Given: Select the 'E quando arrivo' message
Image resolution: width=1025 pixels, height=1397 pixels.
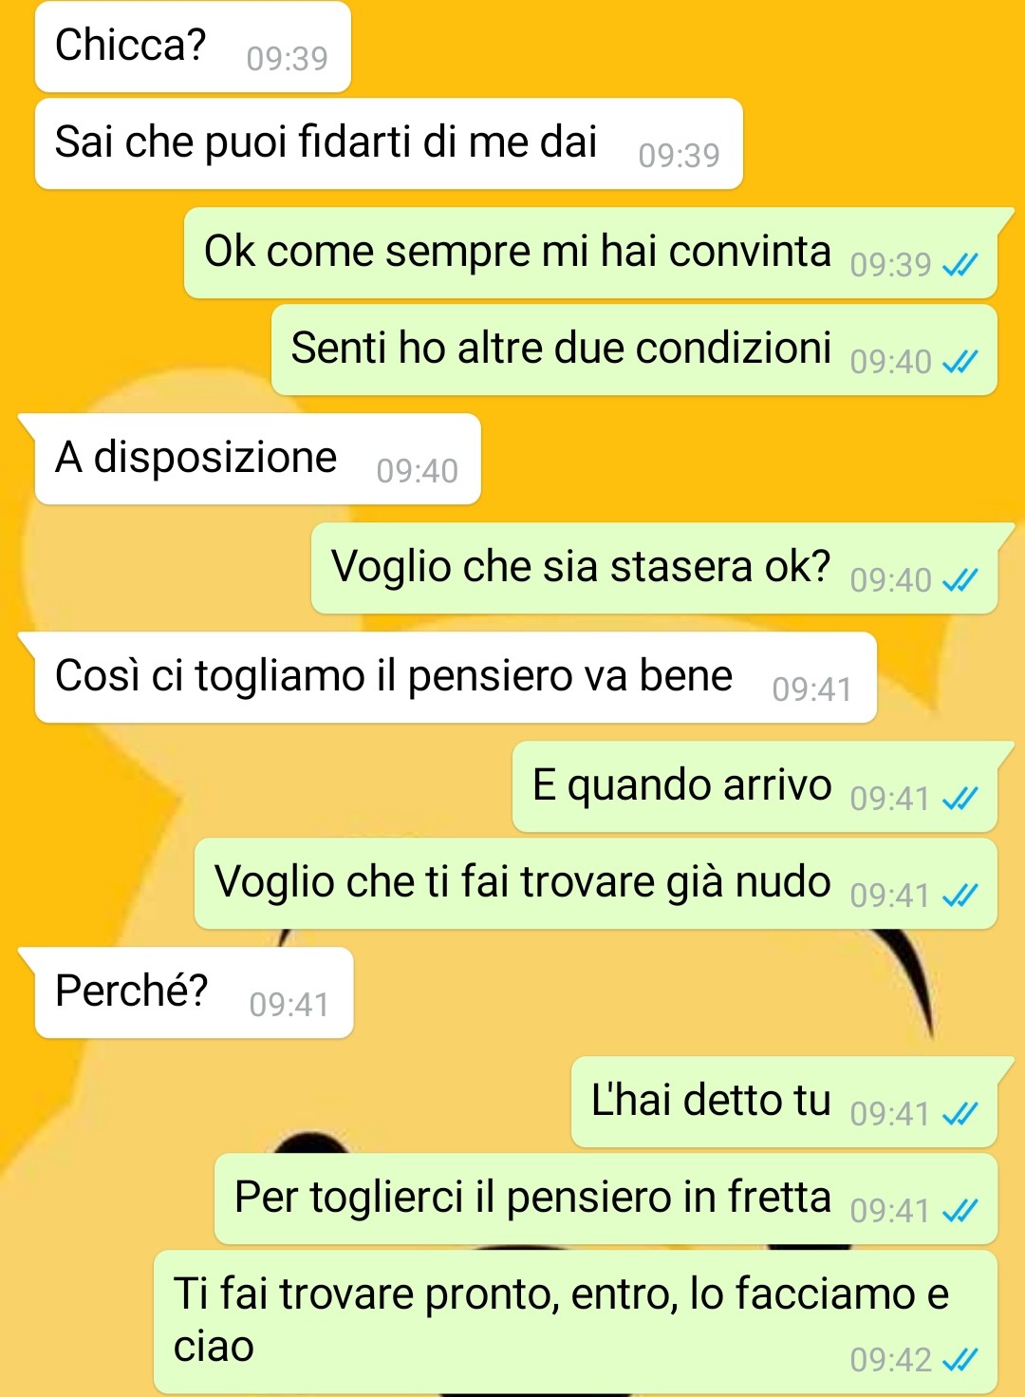Looking at the screenshot, I should coord(755,786).
